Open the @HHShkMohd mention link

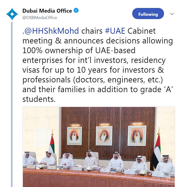[x=52, y=31]
